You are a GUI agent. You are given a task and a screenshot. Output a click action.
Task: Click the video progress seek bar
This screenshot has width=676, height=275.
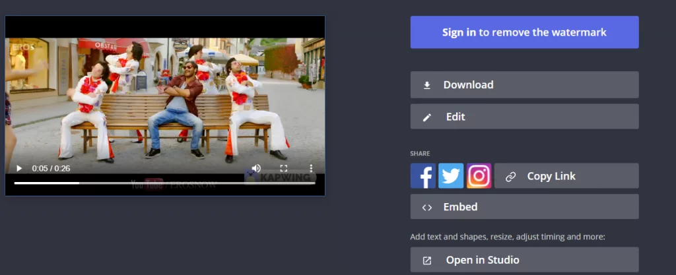165,183
